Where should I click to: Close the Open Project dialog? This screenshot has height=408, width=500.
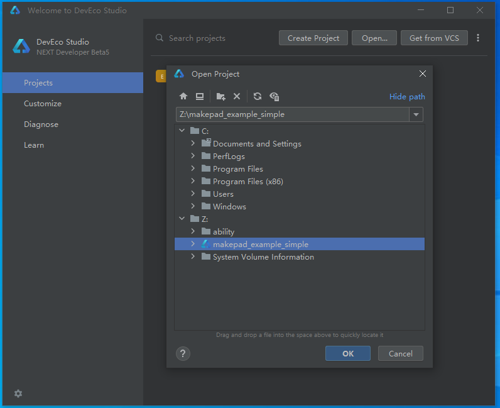423,74
